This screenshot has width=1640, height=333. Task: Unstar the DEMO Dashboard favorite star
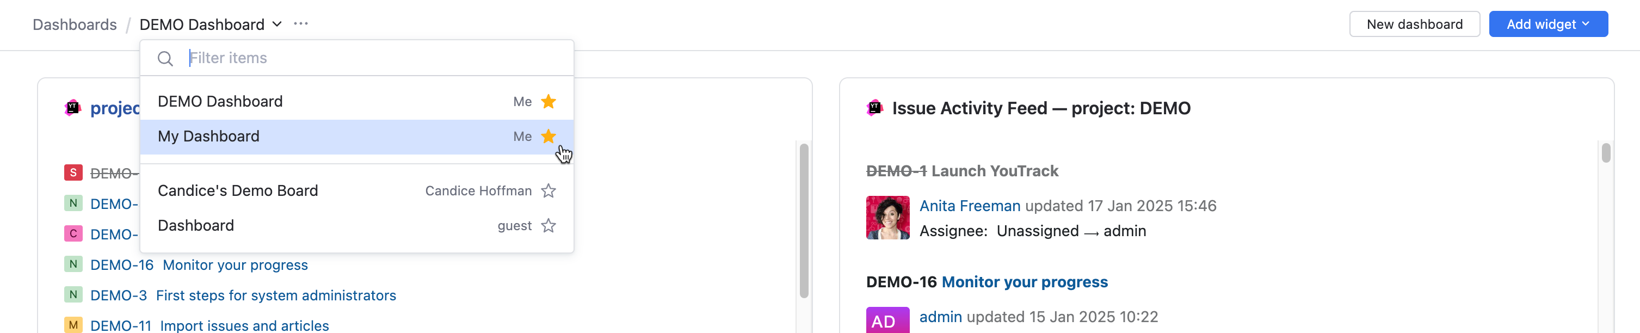548,102
